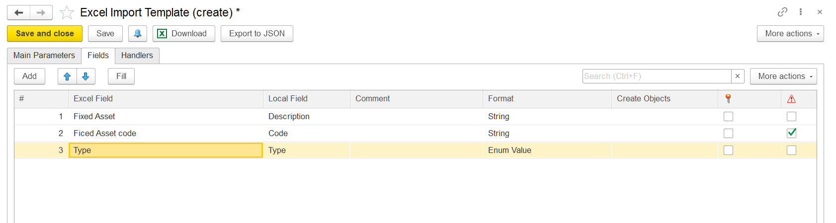This screenshot has width=836, height=223.
Task: Switch to the Main Parameters tab
Action: click(44, 56)
